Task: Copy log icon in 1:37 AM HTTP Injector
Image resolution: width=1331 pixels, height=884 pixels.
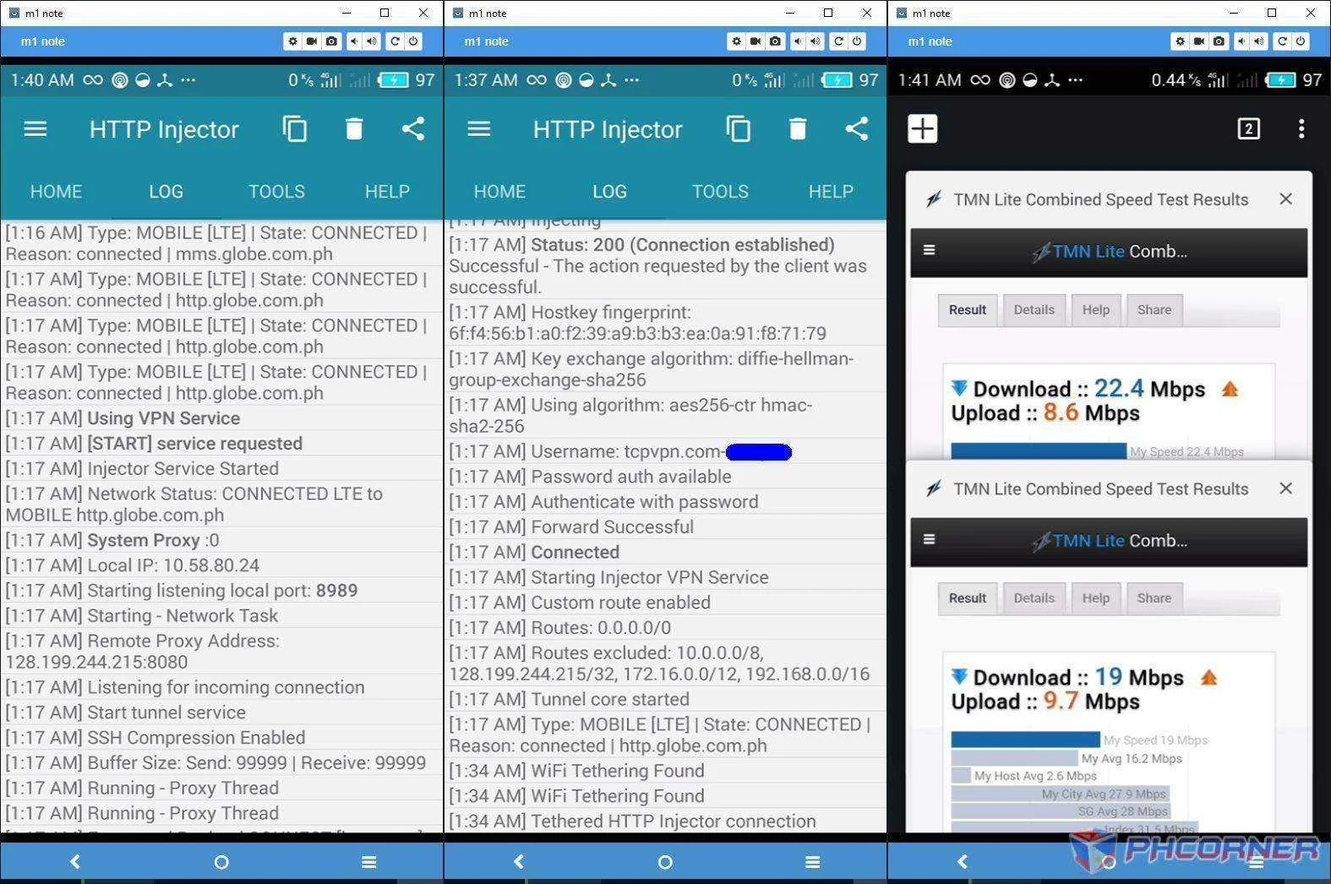Action: coord(738,128)
